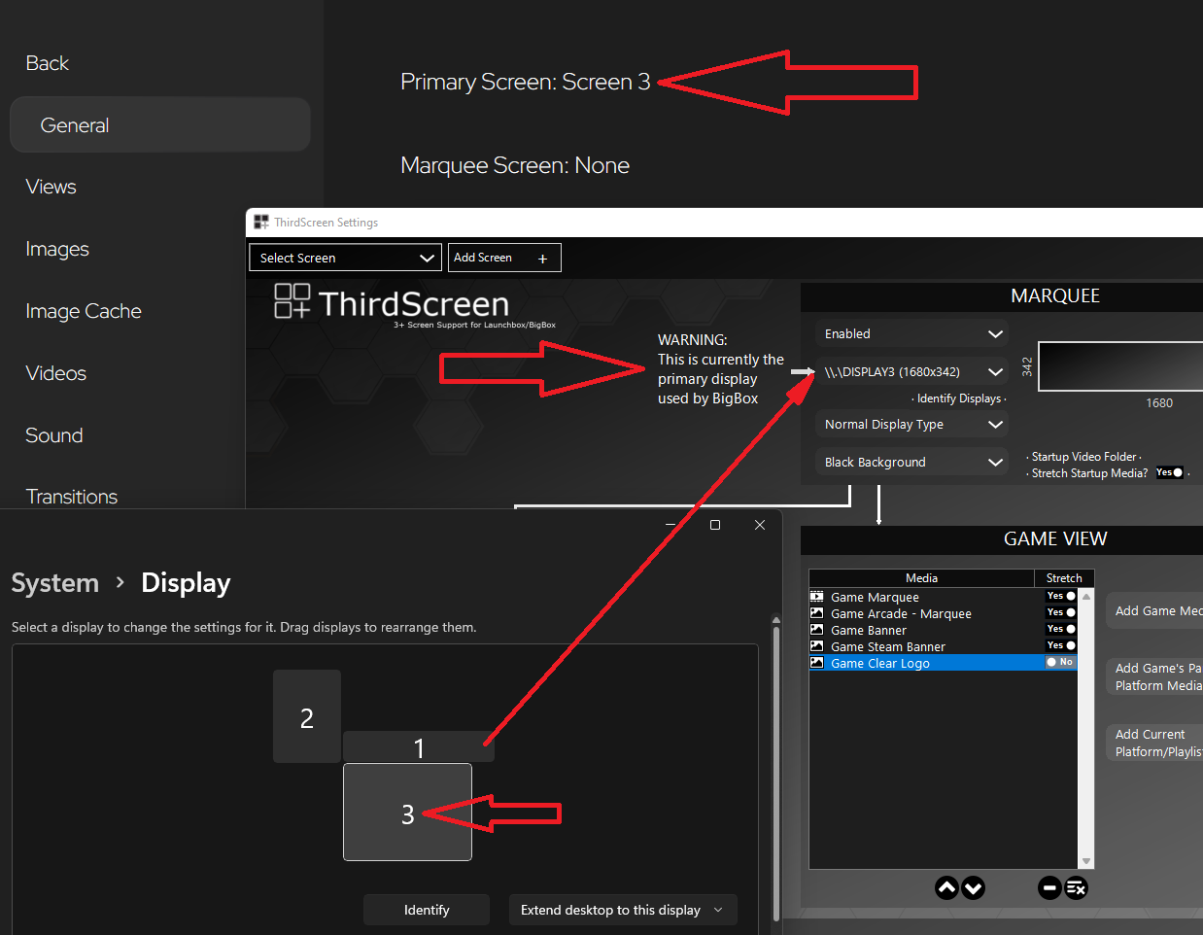Click Identify Displays link in ThirdScreen
The width and height of the screenshot is (1203, 935).
coord(959,398)
